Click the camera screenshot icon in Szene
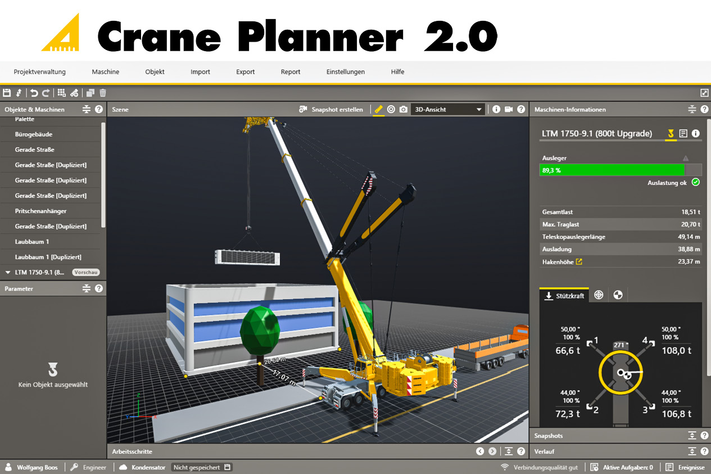Screen dimensions: 711x474 click(404, 109)
